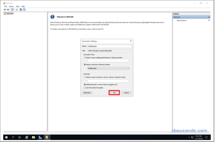
Task: Open the View menu
Action: point(17,6)
